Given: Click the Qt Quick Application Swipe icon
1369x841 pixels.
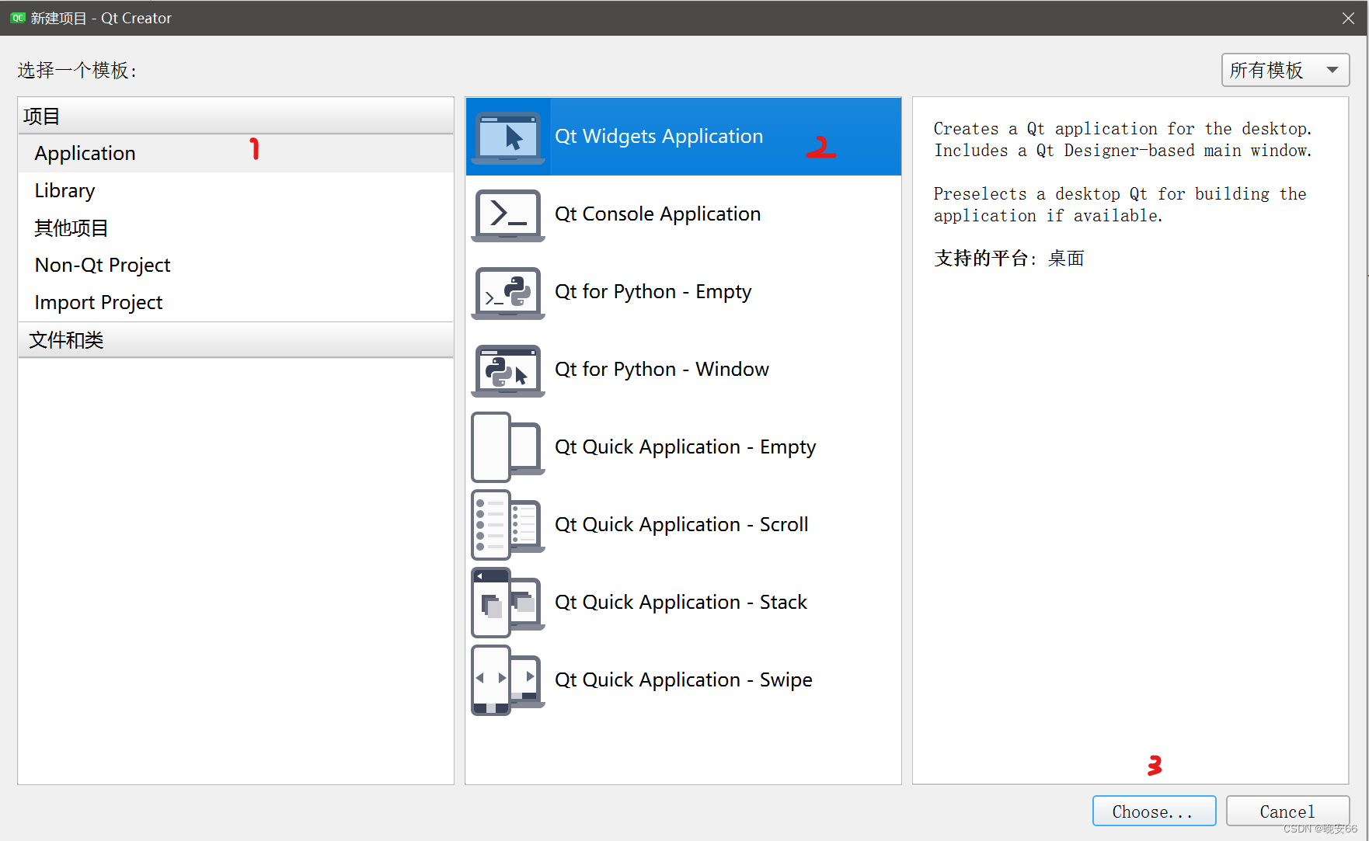Looking at the screenshot, I should [x=508, y=680].
